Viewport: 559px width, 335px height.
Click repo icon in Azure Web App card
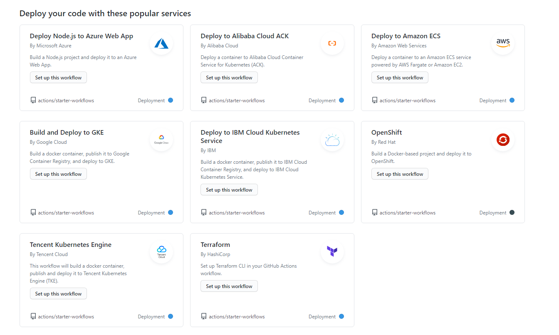click(x=33, y=100)
